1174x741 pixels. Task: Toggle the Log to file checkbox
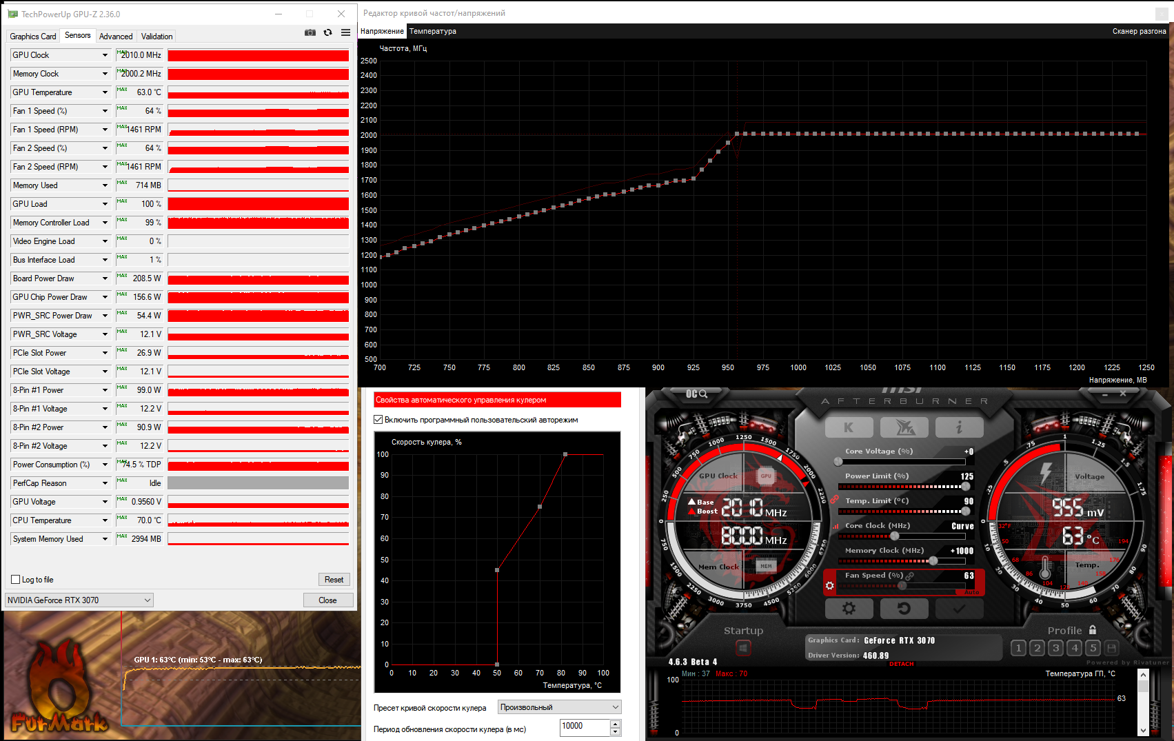pos(15,580)
